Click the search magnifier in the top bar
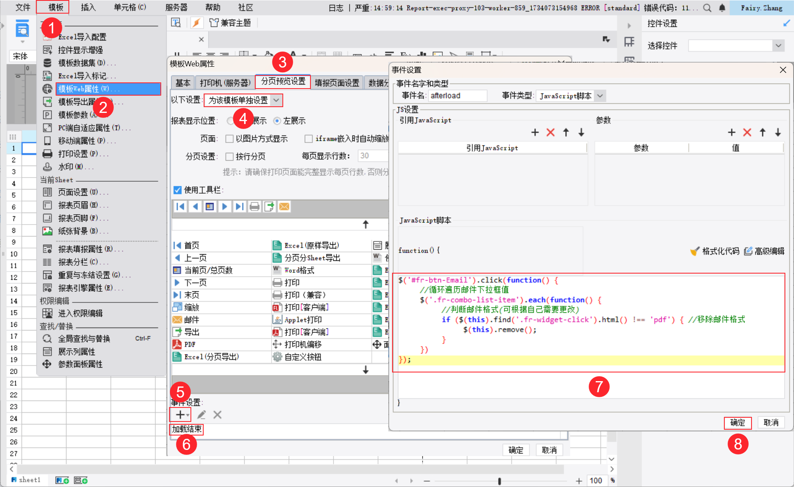 coord(707,8)
